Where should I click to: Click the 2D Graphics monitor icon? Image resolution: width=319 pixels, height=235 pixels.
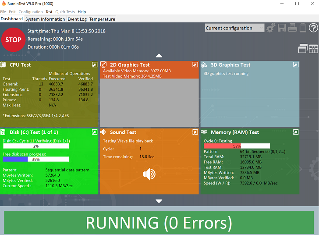coord(103,64)
